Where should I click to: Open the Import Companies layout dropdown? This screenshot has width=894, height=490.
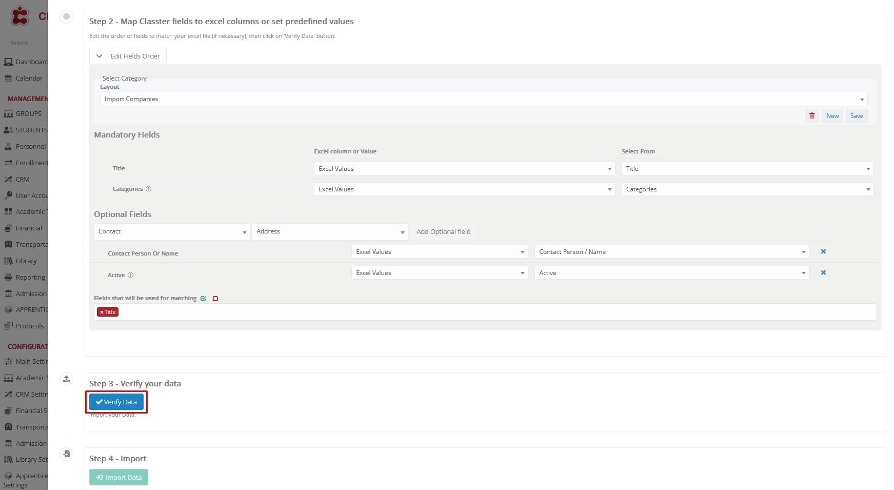click(483, 100)
